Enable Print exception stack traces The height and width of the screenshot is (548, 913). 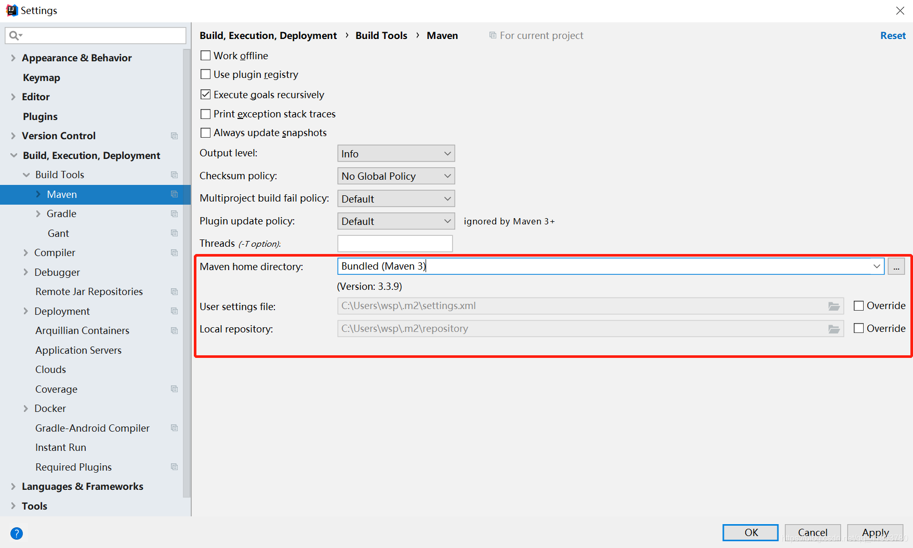coord(206,114)
